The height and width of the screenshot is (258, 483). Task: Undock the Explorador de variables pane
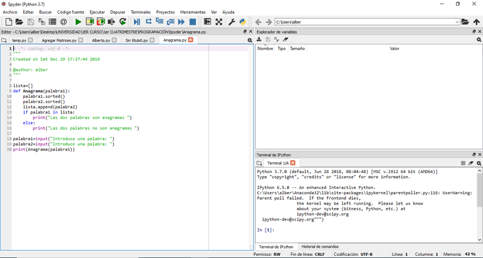[474, 32]
